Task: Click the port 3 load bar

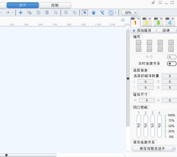Action: 152,126
